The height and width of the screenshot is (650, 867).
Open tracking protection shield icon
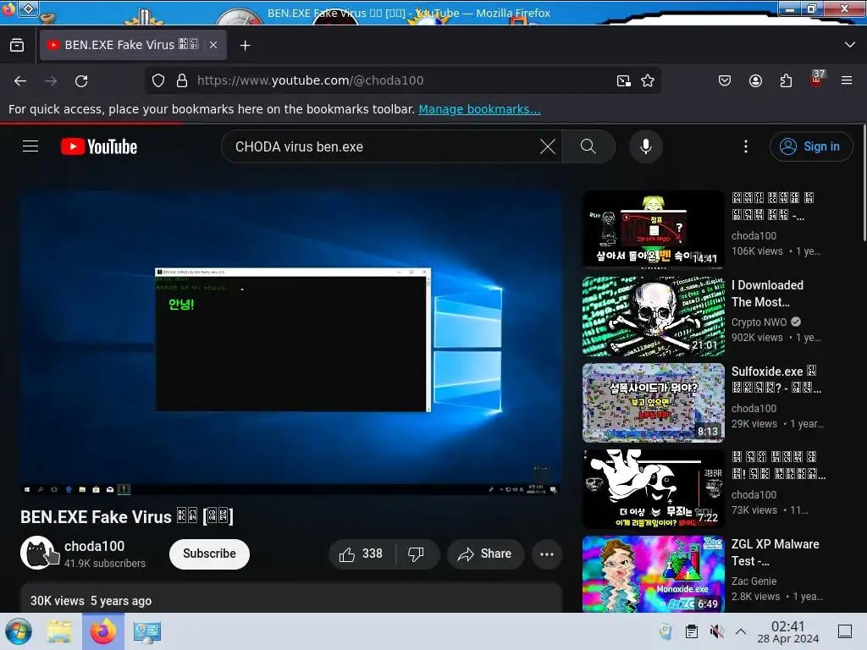tap(158, 80)
